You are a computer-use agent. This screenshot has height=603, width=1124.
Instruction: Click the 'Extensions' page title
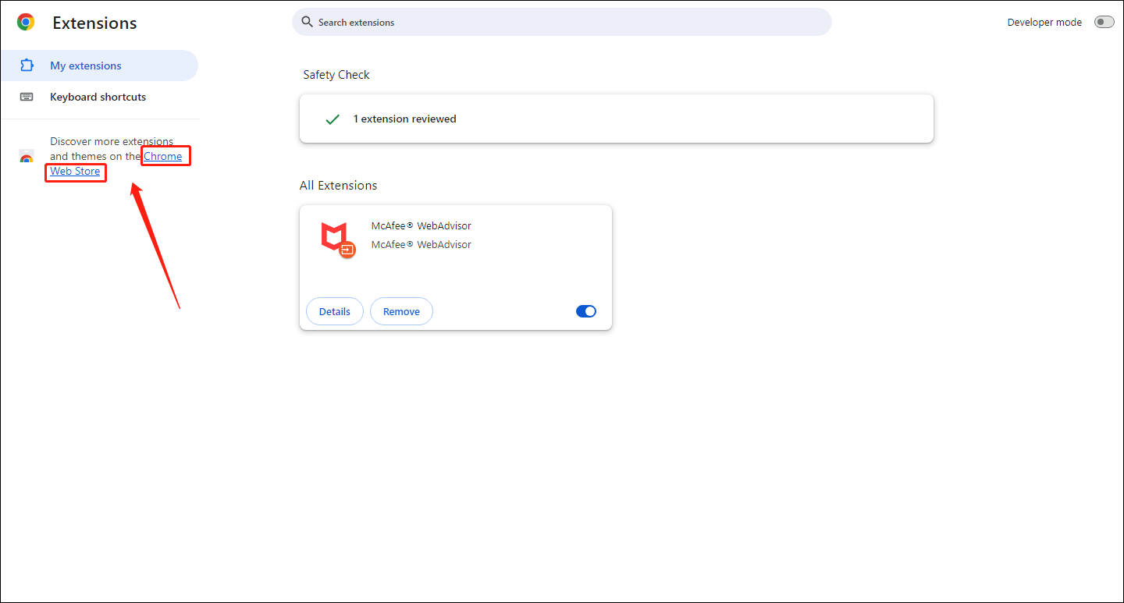(94, 23)
